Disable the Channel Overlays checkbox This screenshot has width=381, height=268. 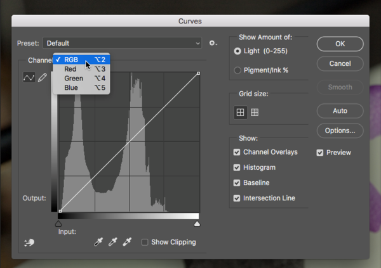(237, 152)
